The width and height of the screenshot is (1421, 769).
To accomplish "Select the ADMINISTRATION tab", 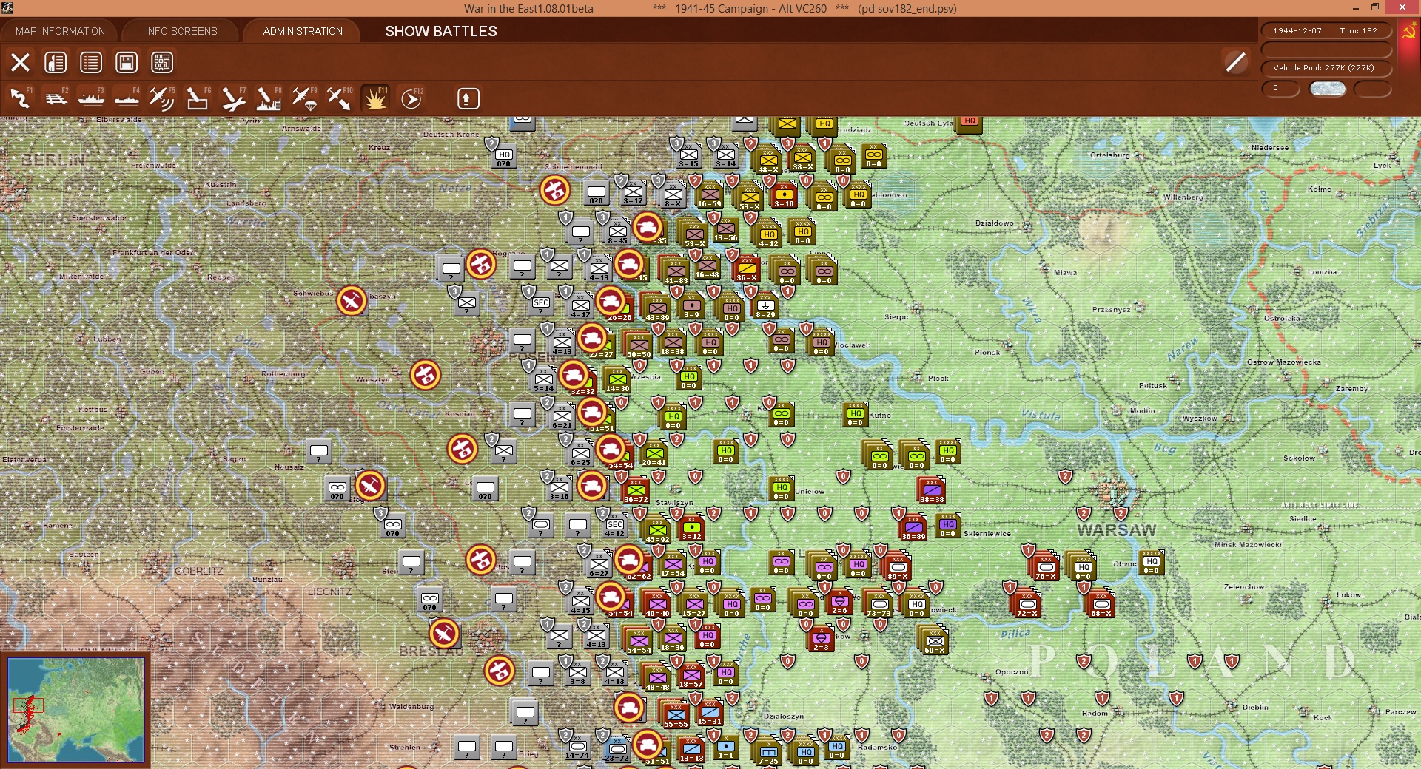I will (x=303, y=31).
